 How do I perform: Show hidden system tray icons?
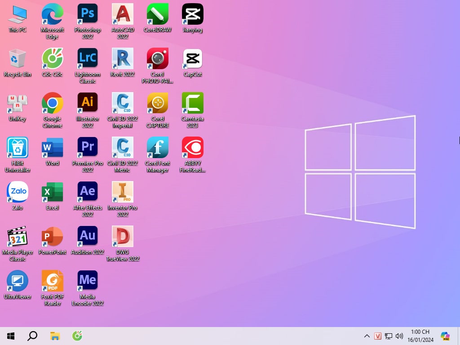(x=367, y=336)
